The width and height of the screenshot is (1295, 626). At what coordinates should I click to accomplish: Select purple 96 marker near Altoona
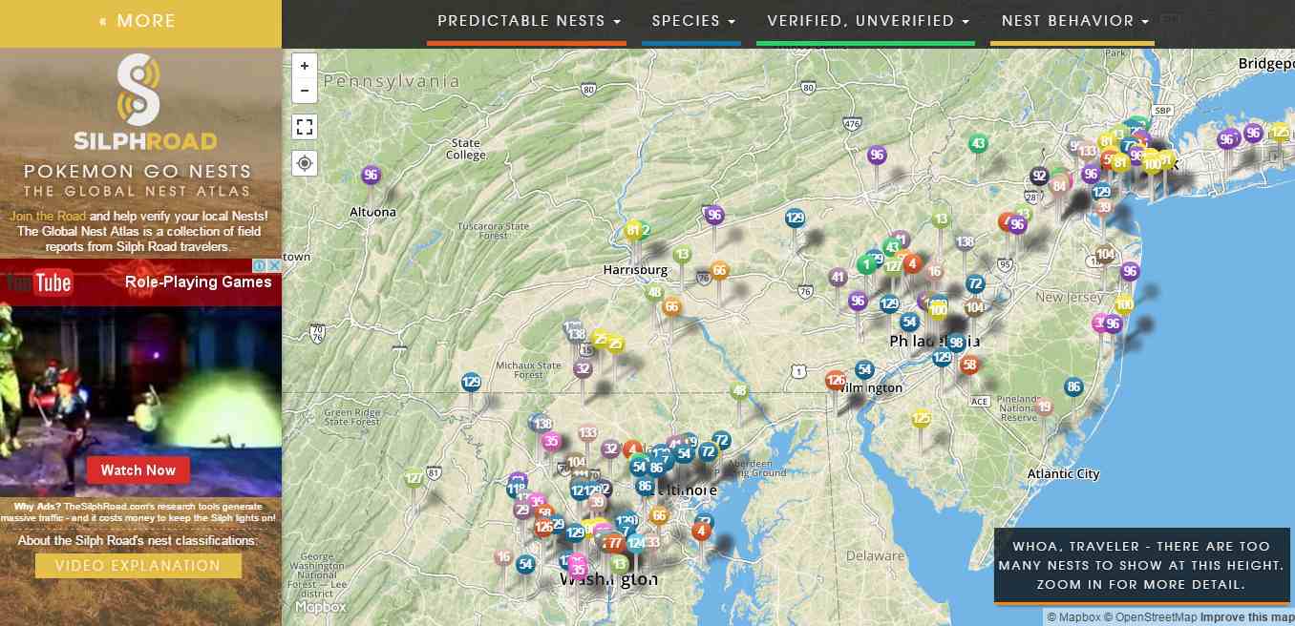(372, 176)
